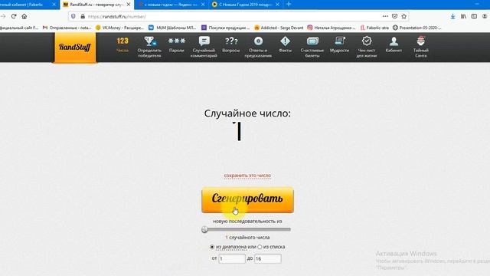Screen dimensions: 490x276
Task: Click сохранить это число link
Action: [247, 176]
